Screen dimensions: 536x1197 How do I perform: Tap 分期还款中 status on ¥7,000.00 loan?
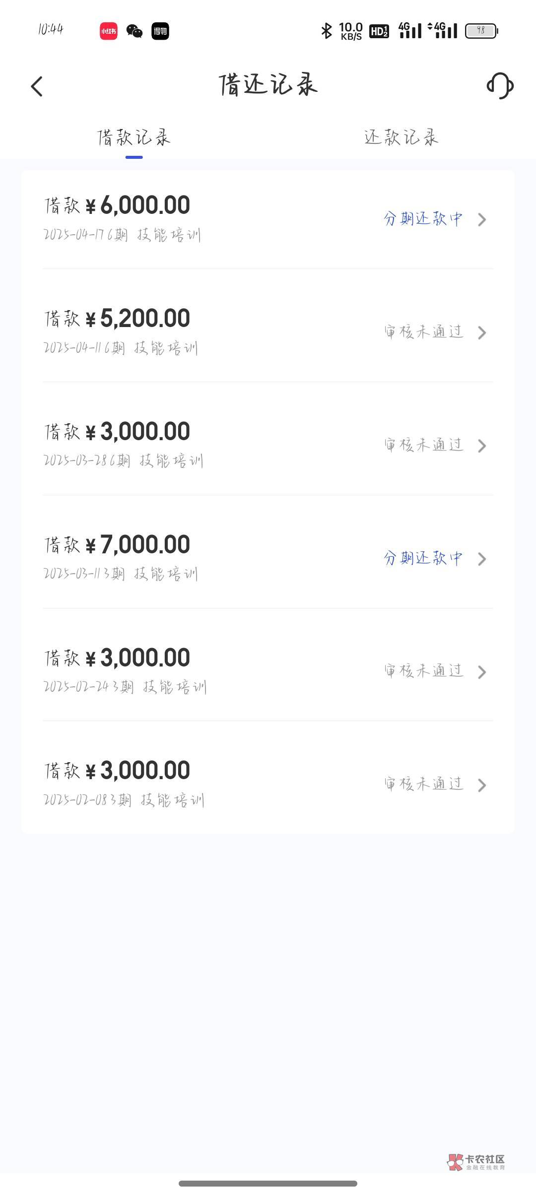pyautogui.click(x=423, y=558)
